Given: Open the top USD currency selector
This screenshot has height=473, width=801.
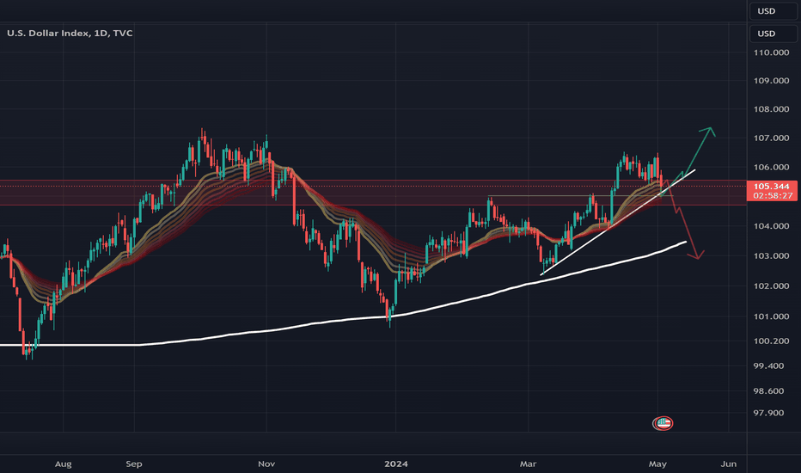Looking at the screenshot, I should pyautogui.click(x=773, y=10).
